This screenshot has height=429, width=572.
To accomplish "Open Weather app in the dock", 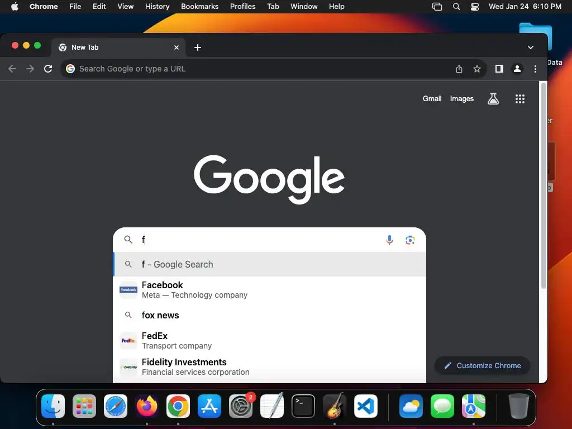I will point(411,406).
